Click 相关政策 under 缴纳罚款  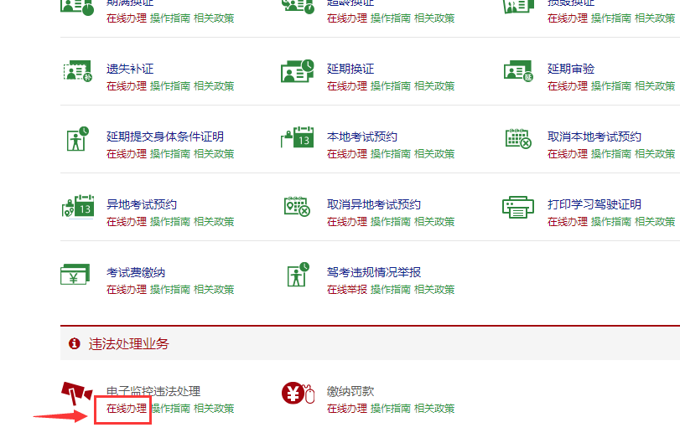(x=434, y=409)
